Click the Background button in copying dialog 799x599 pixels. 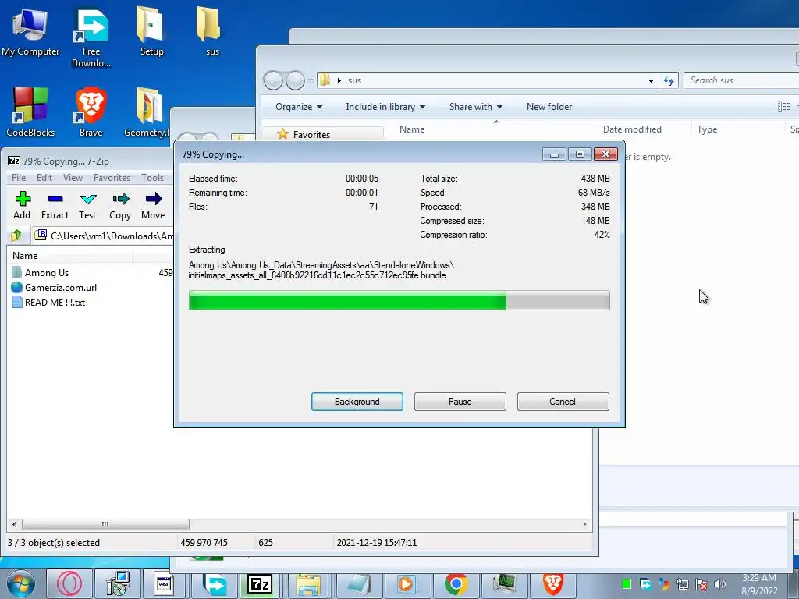point(357,402)
